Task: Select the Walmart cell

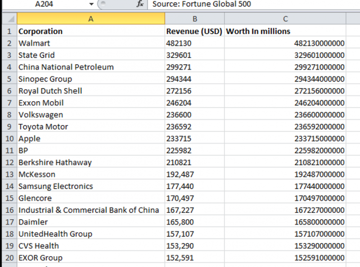Action: pyautogui.click(x=91, y=43)
